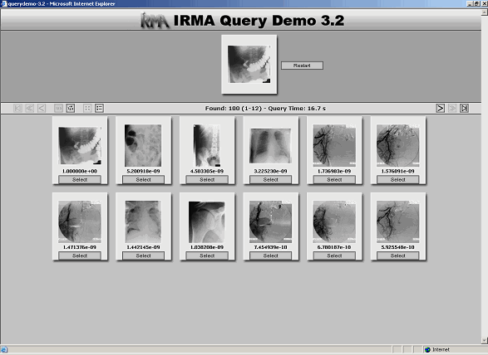Viewport: 488px width, 355px height.
Task: Switch to grid thumbnail view icon
Action: [87, 108]
